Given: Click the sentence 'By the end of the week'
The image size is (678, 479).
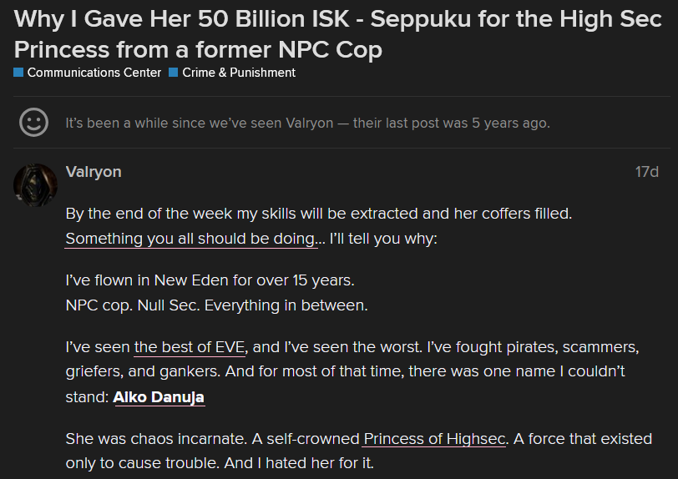Looking at the screenshot, I should click(319, 214).
